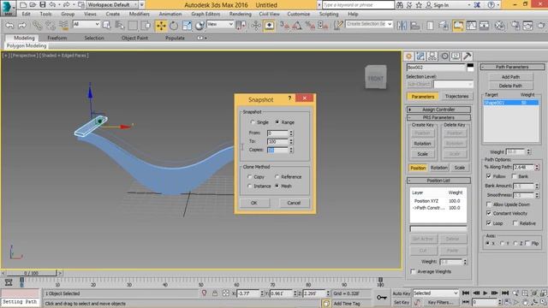Click Cancel in Snapshot dialog
The image size is (548, 308).
(294, 203)
